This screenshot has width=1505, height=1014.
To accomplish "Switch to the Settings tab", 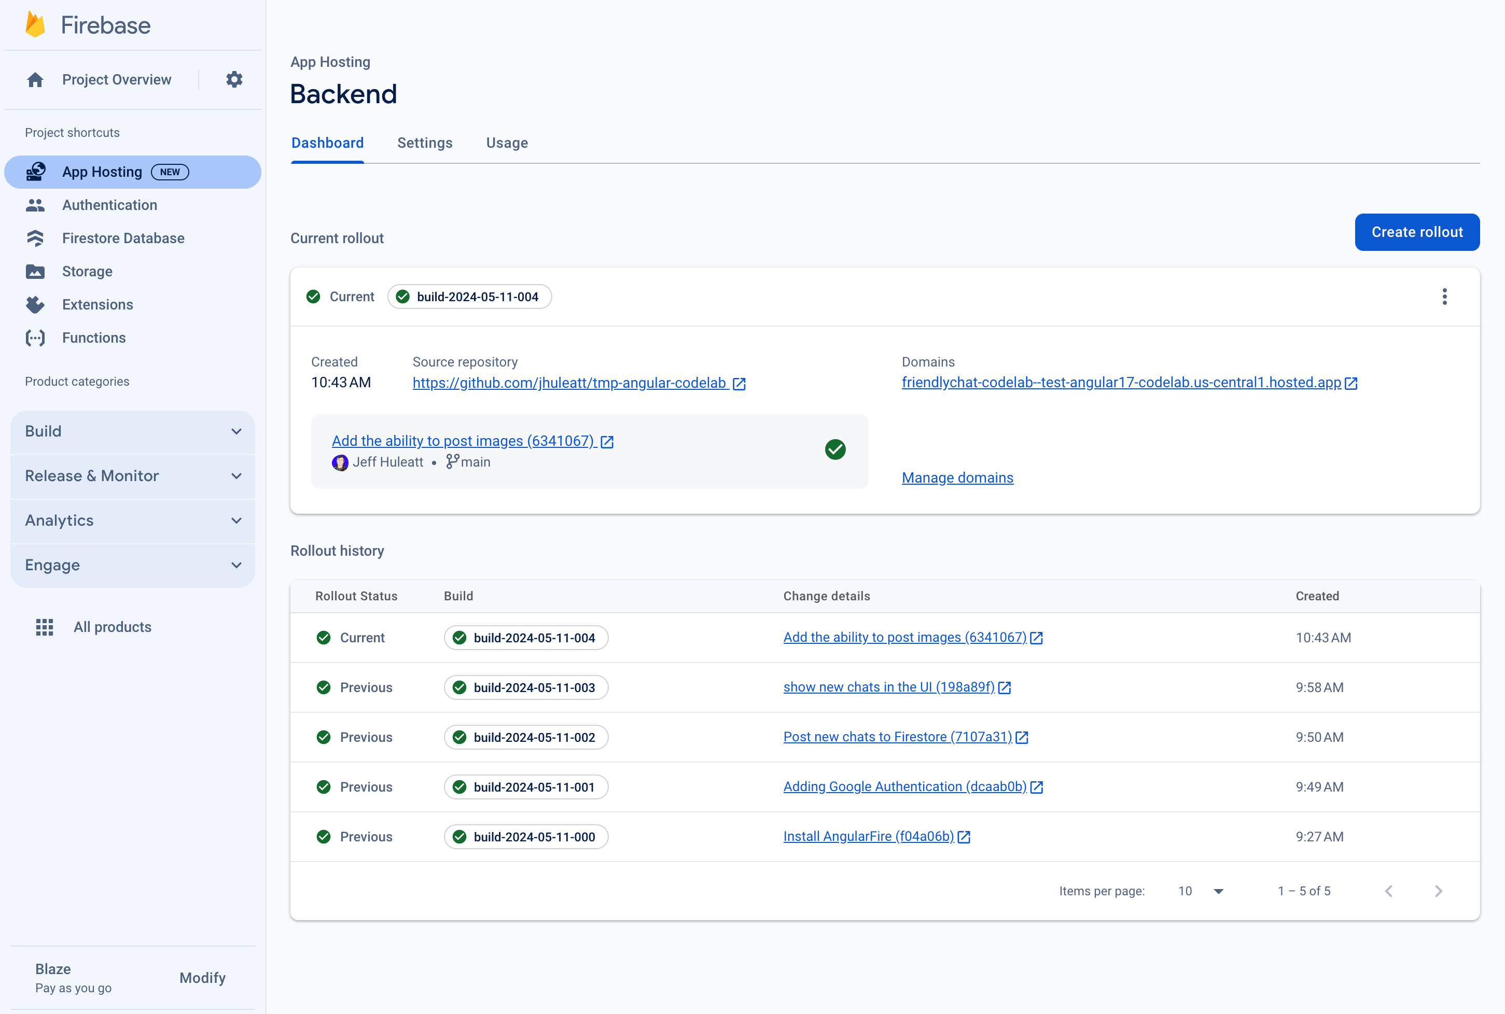I will 424,143.
